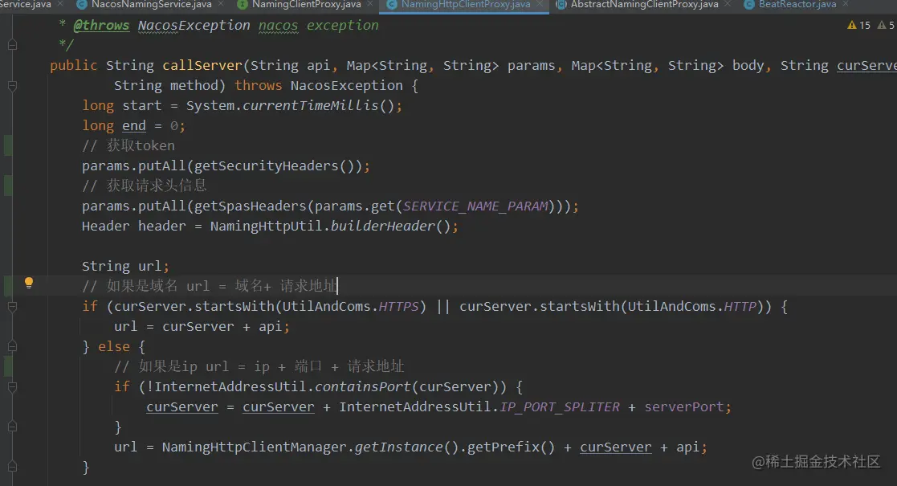
Task: Open the yellow warning indicator showing 15
Action: click(x=858, y=25)
